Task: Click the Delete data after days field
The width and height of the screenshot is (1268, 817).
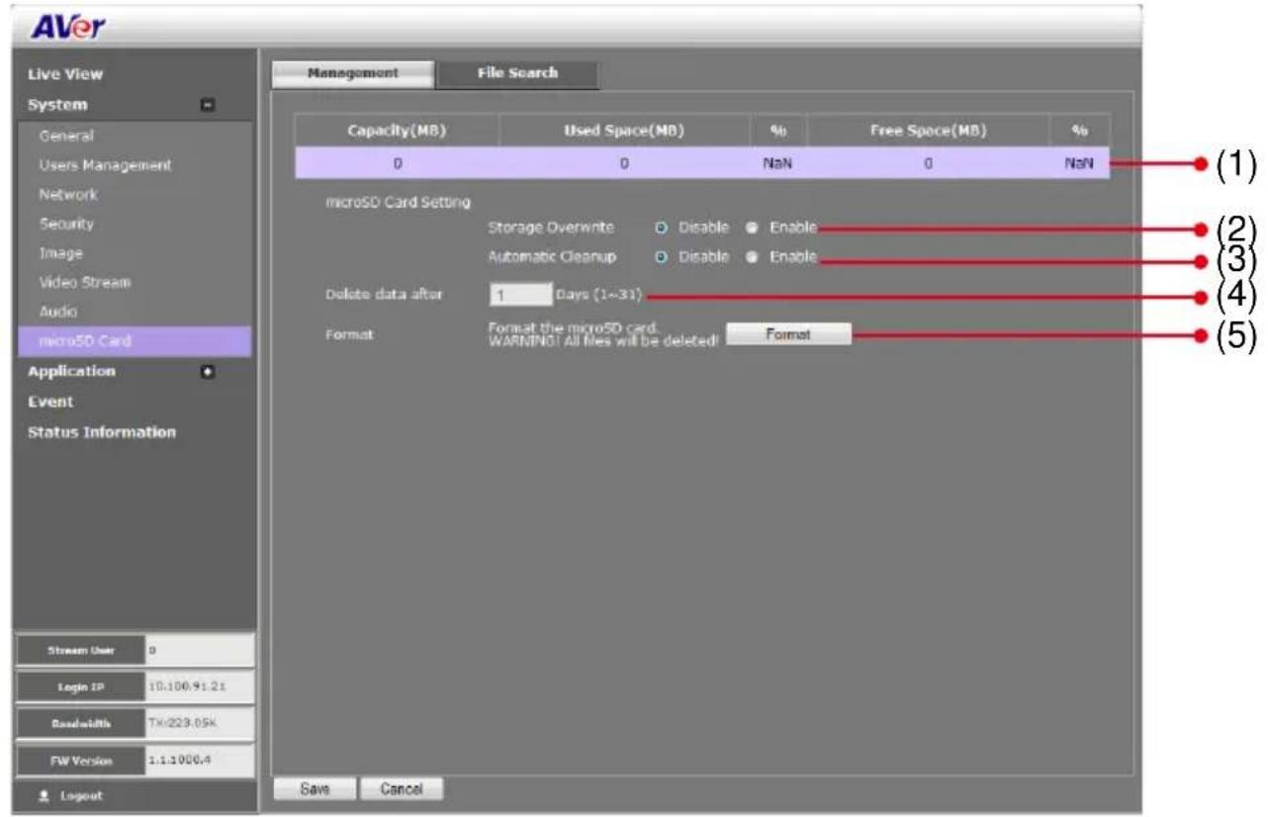Action: pos(520,296)
